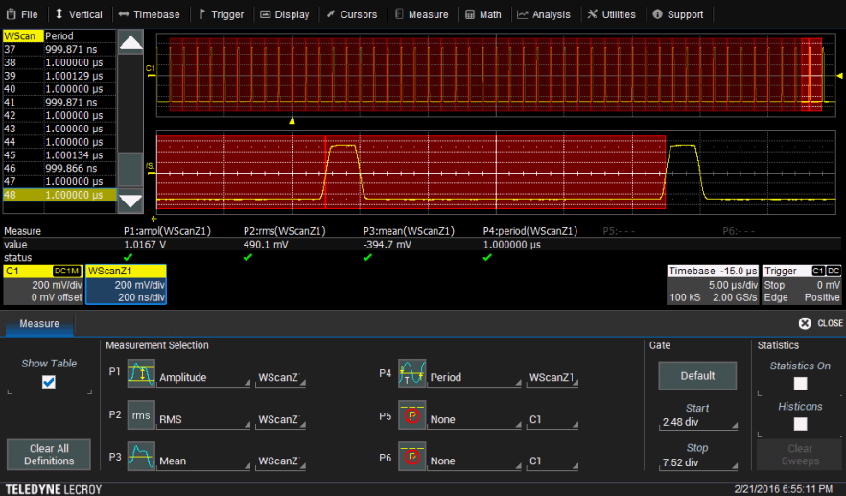This screenshot has width=846, height=496.
Task: Open the P5 source C1 dropdown
Action: click(x=552, y=419)
